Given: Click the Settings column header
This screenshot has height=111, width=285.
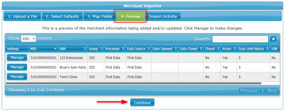Looking at the screenshot, I should tap(17, 49).
